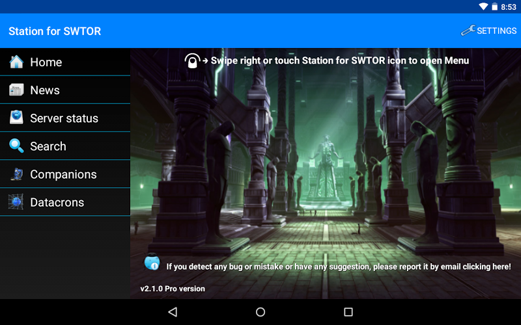Tap the newspaper icon beside News
The width and height of the screenshot is (521, 325).
tap(16, 90)
